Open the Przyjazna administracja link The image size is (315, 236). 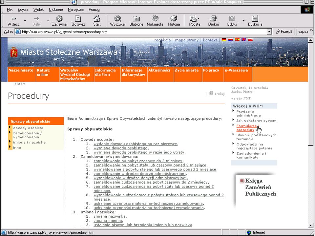pos(248,113)
